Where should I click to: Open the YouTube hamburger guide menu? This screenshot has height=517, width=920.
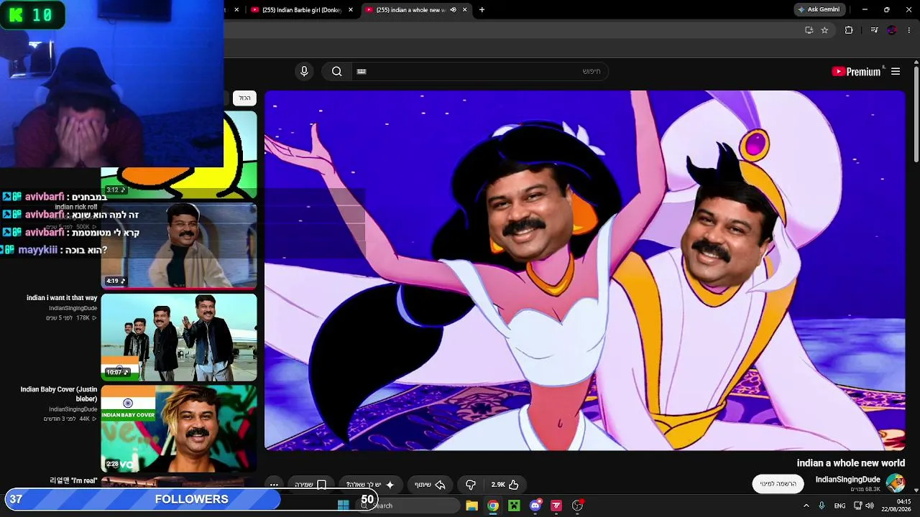click(896, 72)
